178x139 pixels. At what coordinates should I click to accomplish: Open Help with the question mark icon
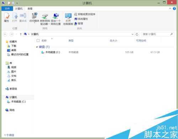174,9
